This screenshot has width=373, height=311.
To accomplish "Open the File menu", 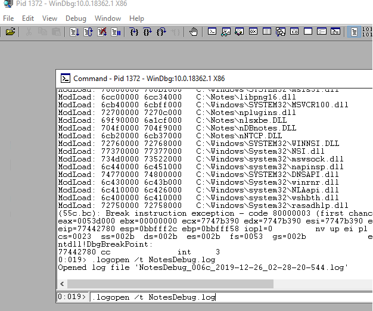I will click(9, 18).
